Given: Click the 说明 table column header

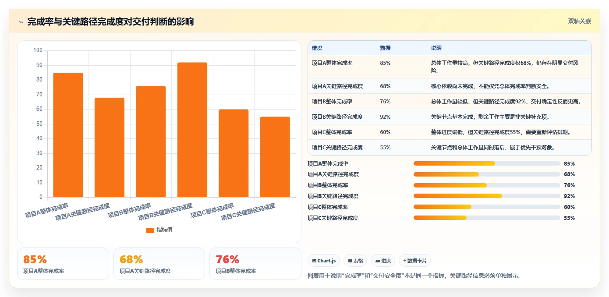Looking at the screenshot, I should pos(436,48).
